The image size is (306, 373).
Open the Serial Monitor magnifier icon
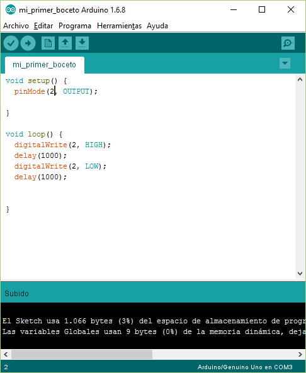(x=288, y=43)
